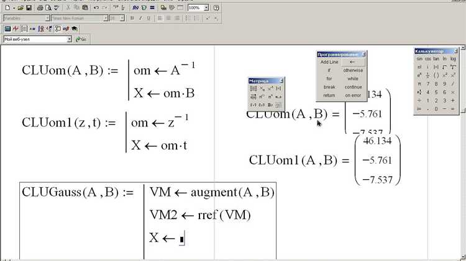The width and height of the screenshot is (466, 261).
Task: Open the Matrix palette from Math toolbar
Action: (x=24, y=29)
